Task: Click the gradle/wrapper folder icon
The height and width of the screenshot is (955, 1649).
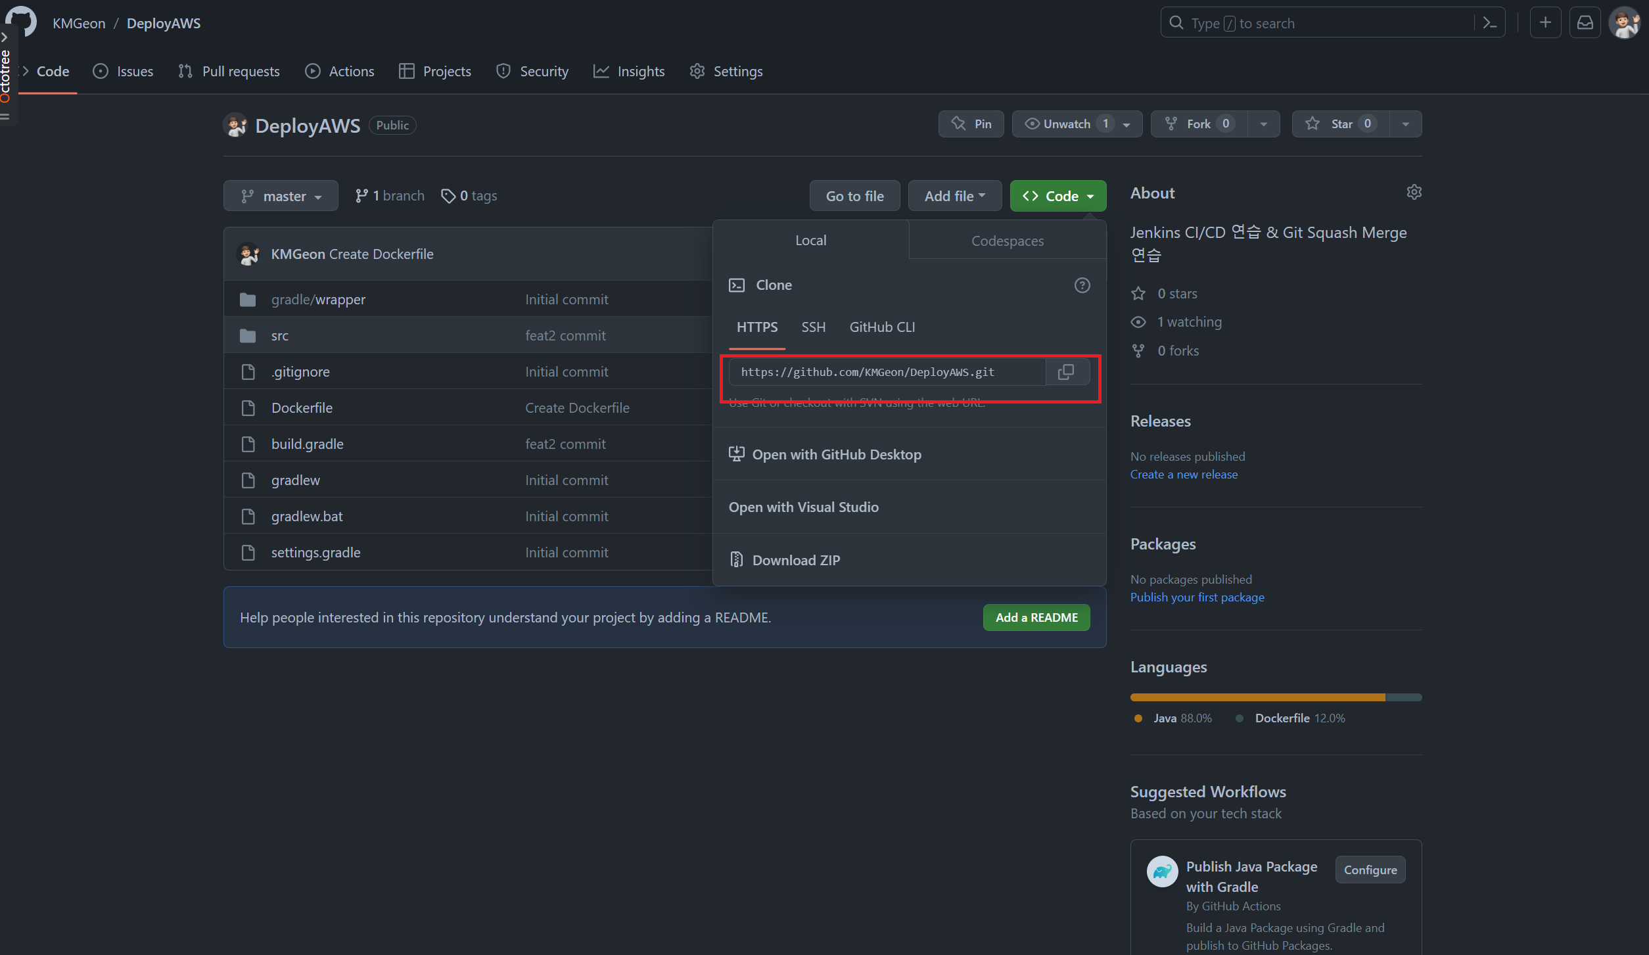Action: click(248, 300)
